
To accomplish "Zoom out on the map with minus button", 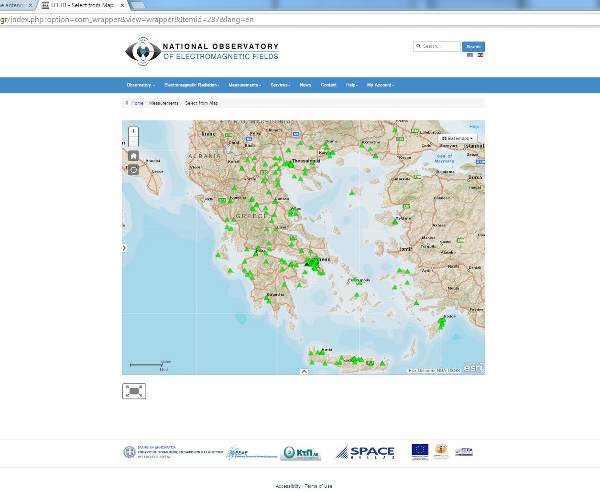I will [x=133, y=142].
